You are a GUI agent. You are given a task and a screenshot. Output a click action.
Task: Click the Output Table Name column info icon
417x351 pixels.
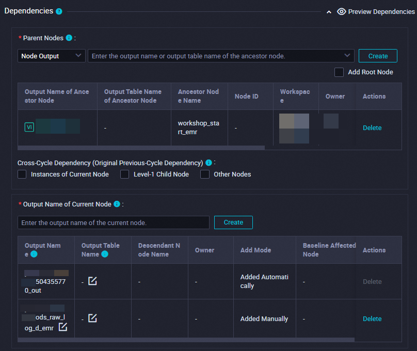point(105,254)
